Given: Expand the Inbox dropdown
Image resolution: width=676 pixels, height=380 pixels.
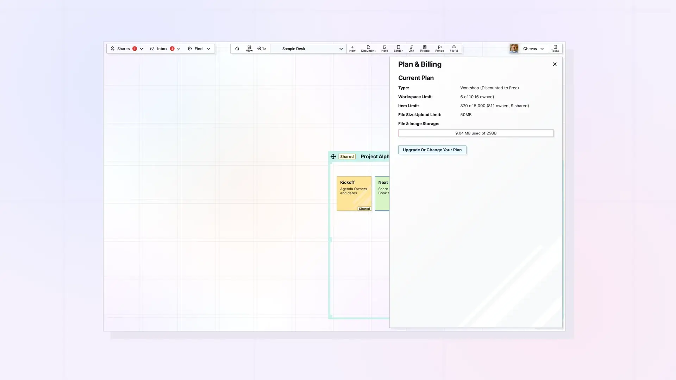Looking at the screenshot, I should [179, 49].
